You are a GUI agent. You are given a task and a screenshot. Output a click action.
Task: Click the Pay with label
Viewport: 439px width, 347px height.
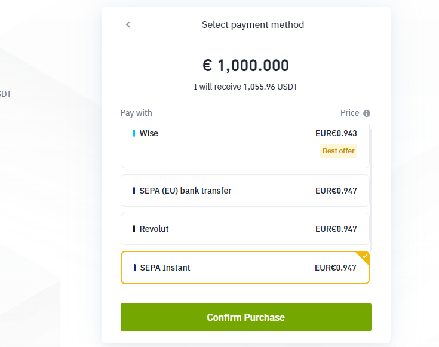136,113
